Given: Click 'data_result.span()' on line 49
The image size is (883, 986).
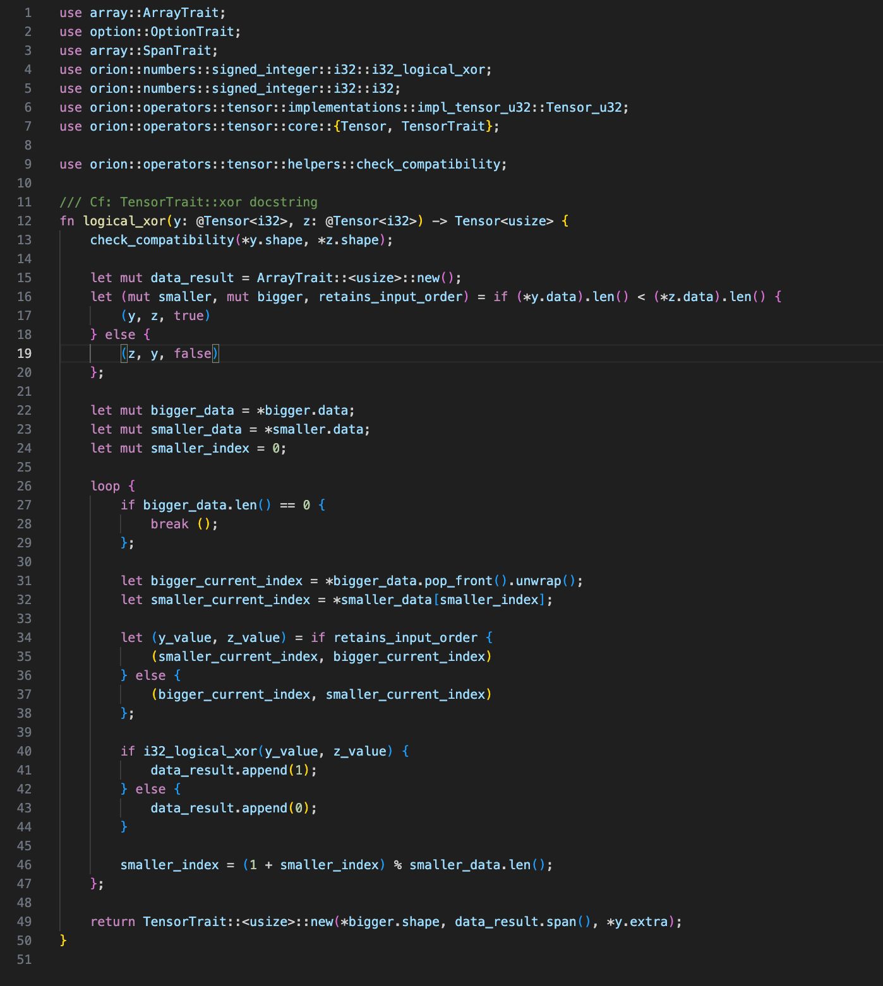Looking at the screenshot, I should pyautogui.click(x=523, y=922).
